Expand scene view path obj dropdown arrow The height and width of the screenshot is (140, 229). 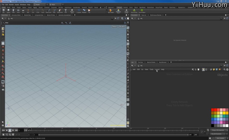pos(112,18)
